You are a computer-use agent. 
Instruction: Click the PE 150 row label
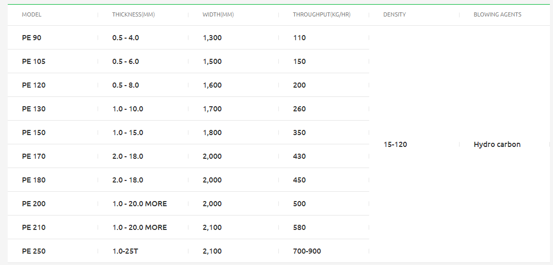tap(34, 132)
